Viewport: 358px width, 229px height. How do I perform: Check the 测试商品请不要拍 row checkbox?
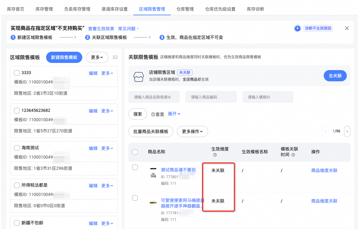(x=135, y=167)
